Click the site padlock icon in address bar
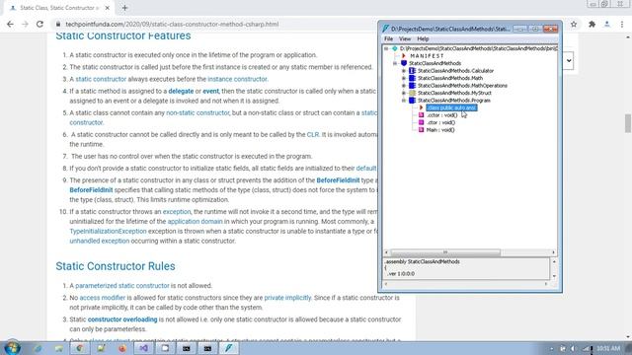The image size is (632, 355). click(x=58, y=24)
